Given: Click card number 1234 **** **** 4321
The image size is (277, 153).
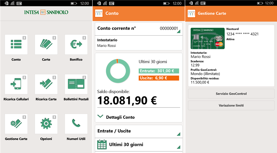Looking at the screenshot, I should [x=242, y=34].
